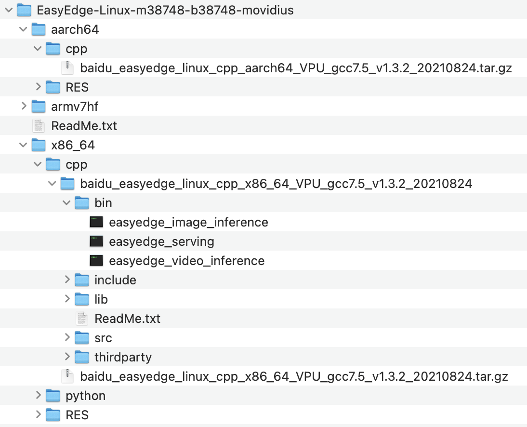This screenshot has width=527, height=427.
Task: Select the easyedge_video_inference file name
Action: tap(187, 261)
